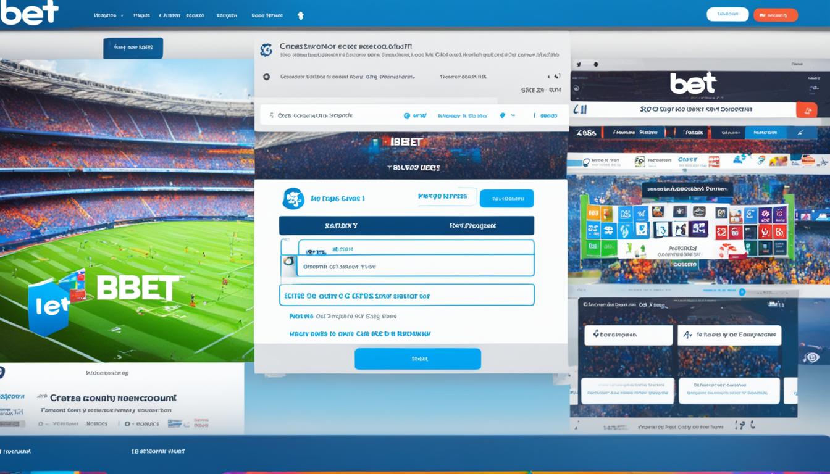Click the small blue button beside outlined field
The width and height of the screenshot is (830, 474).
pyautogui.click(x=506, y=198)
